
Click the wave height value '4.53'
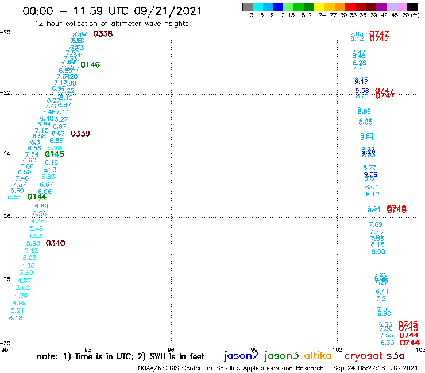pyautogui.click(x=35, y=236)
